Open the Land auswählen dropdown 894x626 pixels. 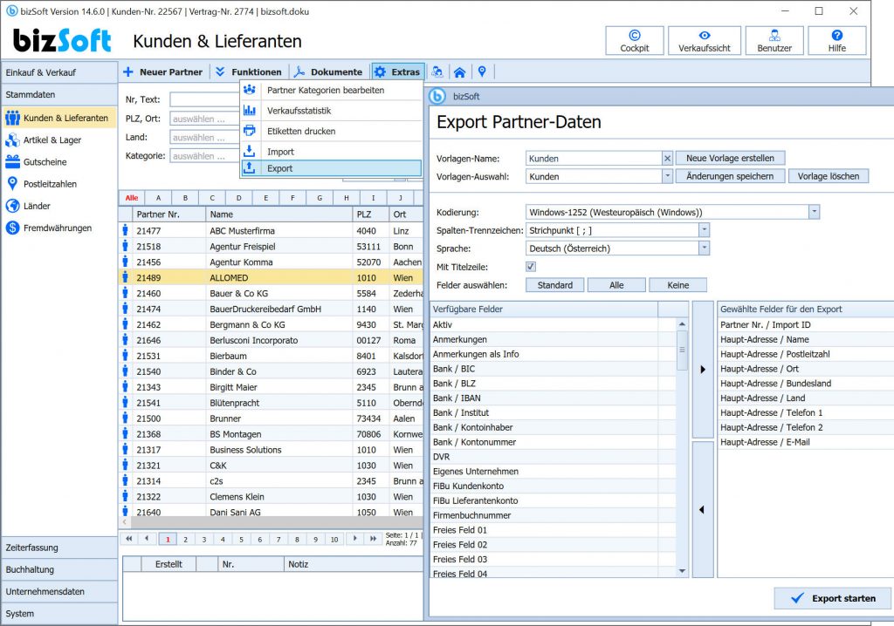click(204, 137)
